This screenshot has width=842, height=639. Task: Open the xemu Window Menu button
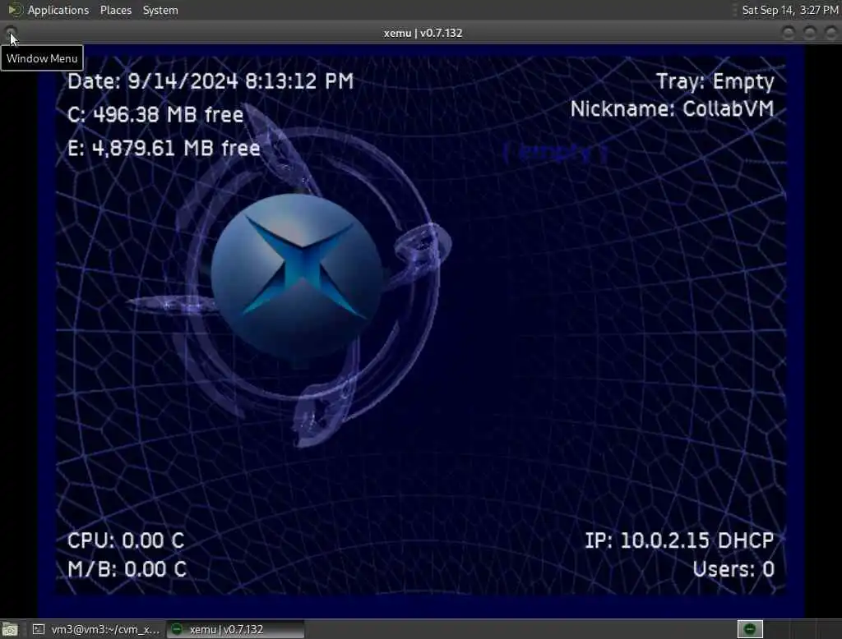click(x=11, y=34)
